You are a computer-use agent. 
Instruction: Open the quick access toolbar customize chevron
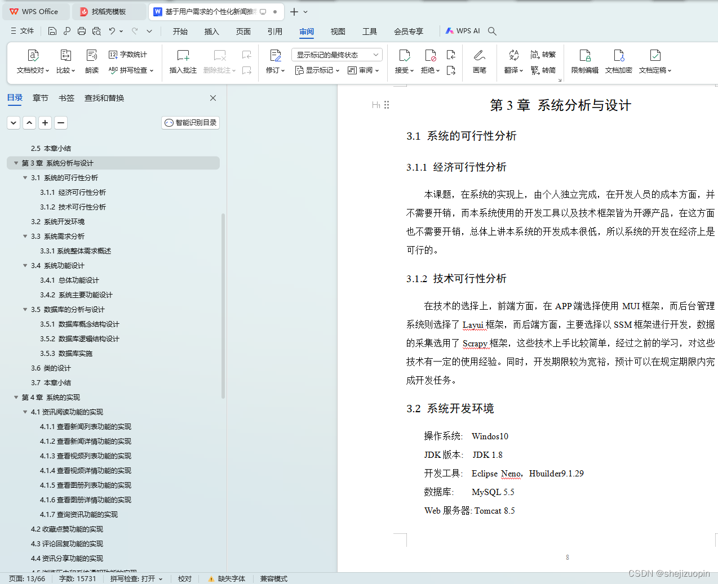[149, 31]
